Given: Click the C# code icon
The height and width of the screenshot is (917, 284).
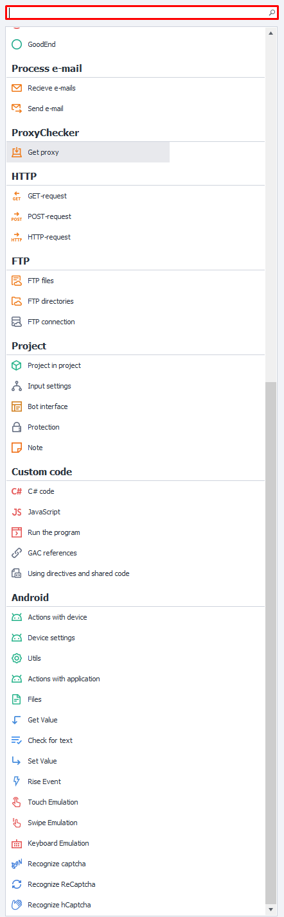Looking at the screenshot, I should click(17, 491).
